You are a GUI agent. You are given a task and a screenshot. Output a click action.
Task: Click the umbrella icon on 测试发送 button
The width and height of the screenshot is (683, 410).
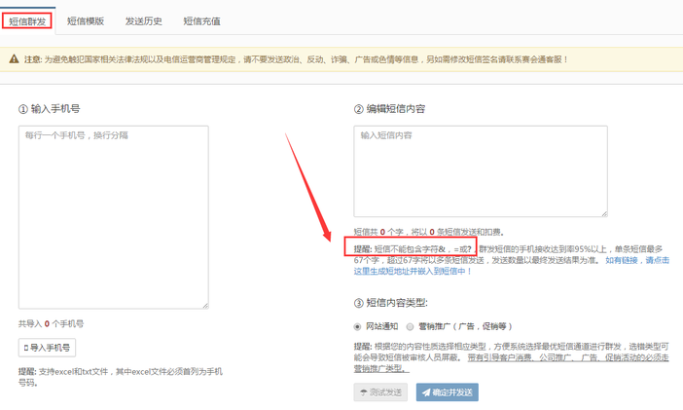tap(364, 392)
